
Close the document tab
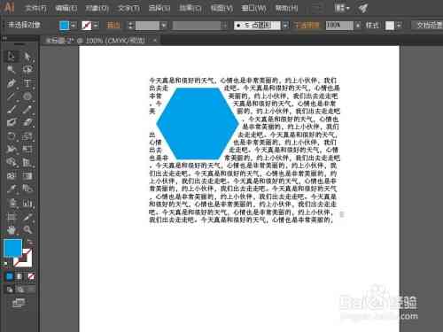pyautogui.click(x=154, y=41)
